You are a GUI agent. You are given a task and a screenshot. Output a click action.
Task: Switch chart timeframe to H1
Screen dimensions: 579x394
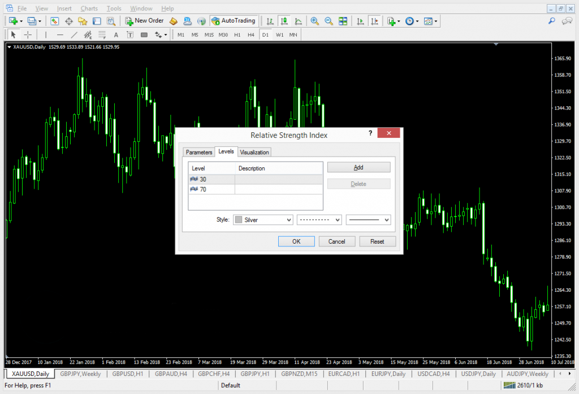(x=237, y=34)
